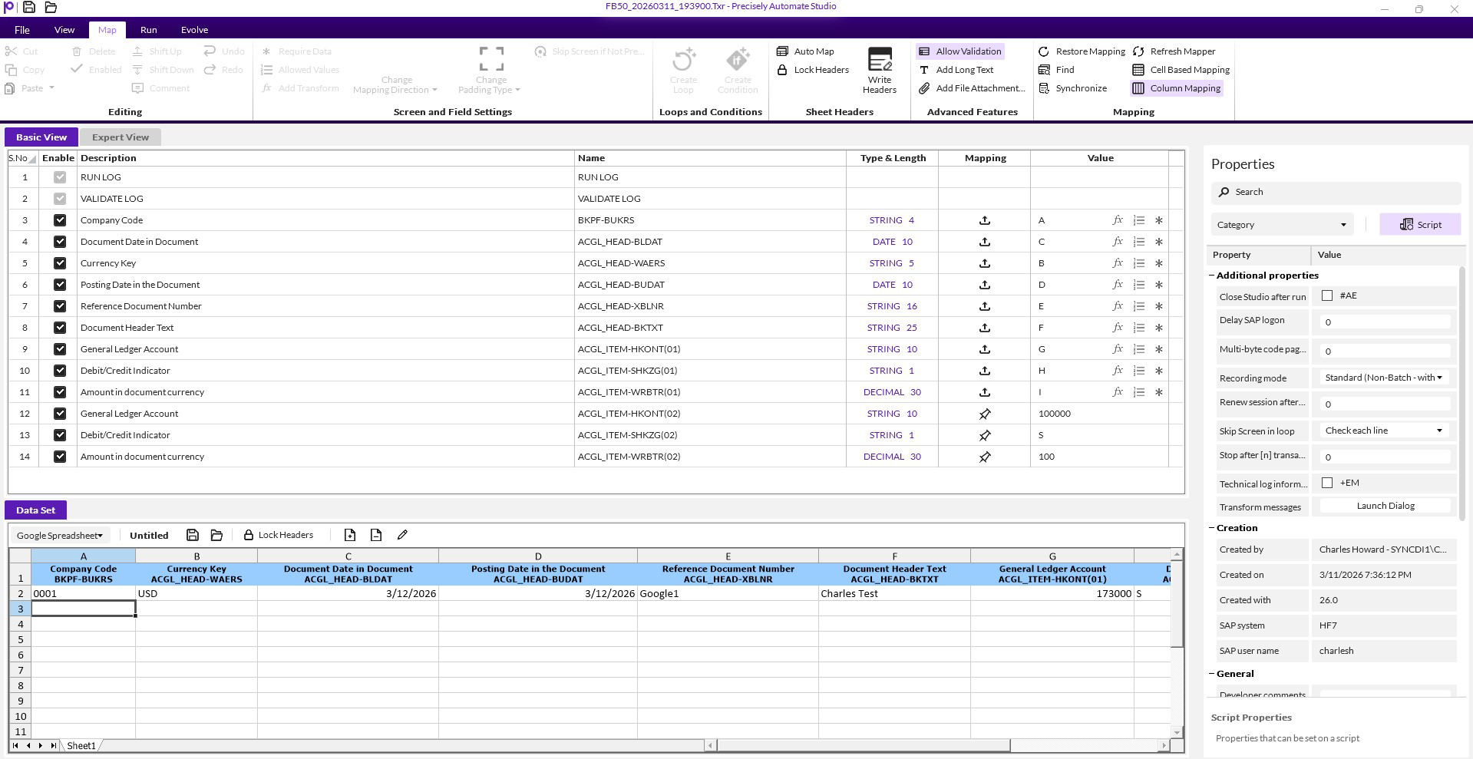Viewport: 1473px width, 759px height.
Task: Click Delay SAP logon value field
Action: 1385,322
